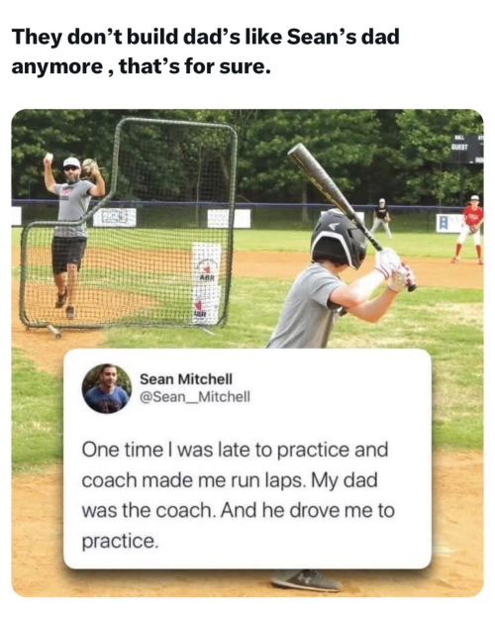Click the pitching coach holding the ball
This screenshot has height=619, width=495.
click(73, 233)
